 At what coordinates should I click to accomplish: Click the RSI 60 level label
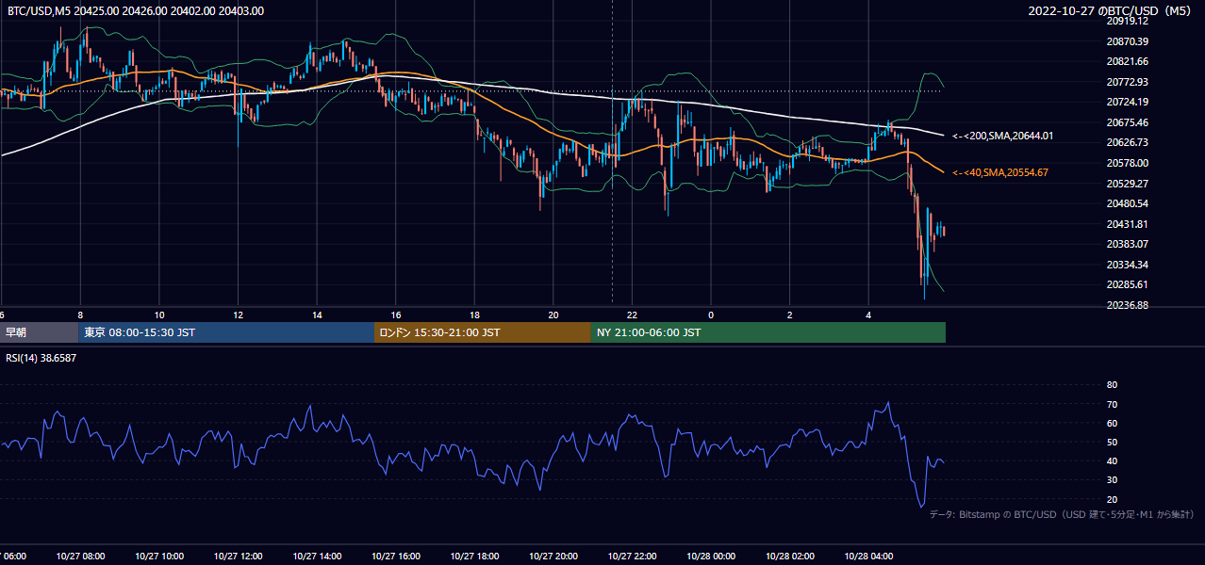click(1112, 423)
